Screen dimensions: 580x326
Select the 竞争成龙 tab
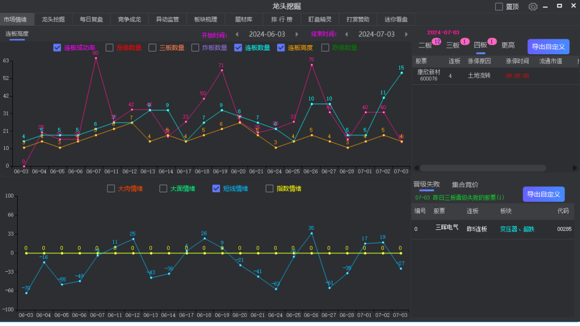(129, 19)
